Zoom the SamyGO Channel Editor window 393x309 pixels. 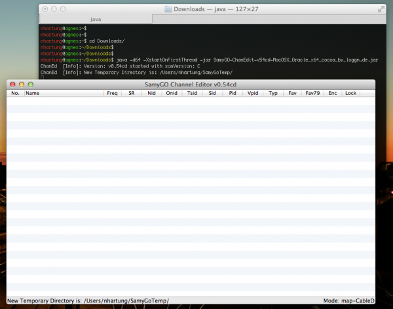click(x=31, y=84)
